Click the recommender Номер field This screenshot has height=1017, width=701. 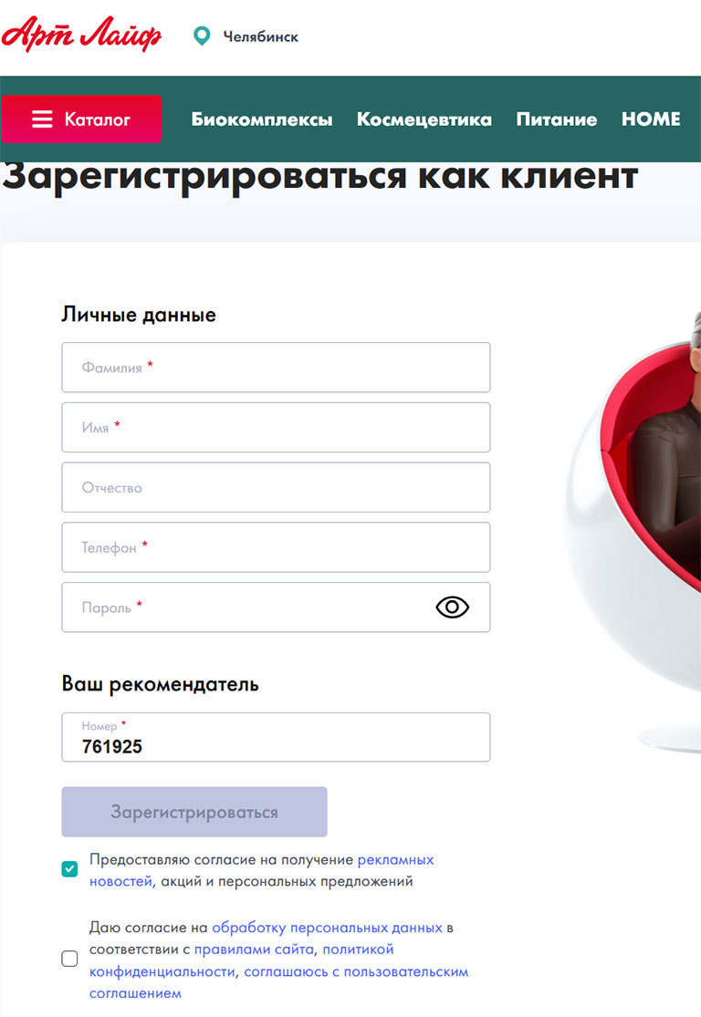[276, 737]
